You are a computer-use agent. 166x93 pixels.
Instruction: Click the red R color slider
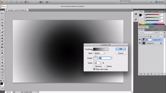point(152,14)
